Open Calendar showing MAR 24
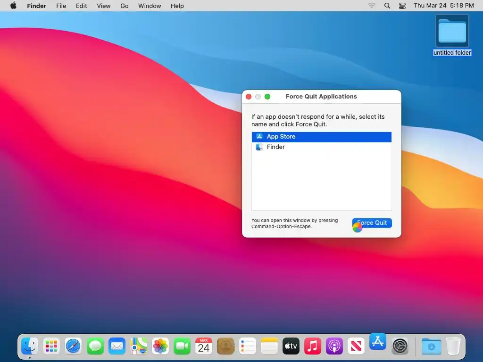This screenshot has width=483, height=362. pyautogui.click(x=204, y=346)
